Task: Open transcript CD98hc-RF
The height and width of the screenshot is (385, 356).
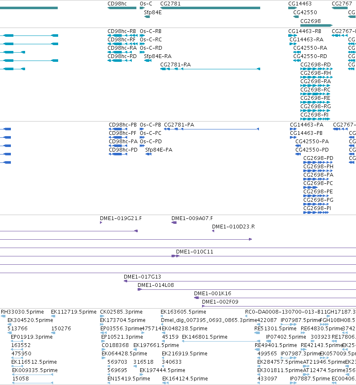Action: [122, 40]
